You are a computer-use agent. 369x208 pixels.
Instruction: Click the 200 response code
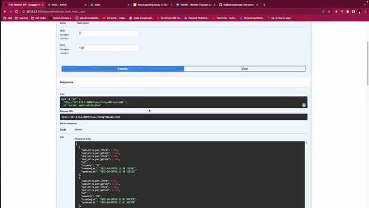(62, 137)
